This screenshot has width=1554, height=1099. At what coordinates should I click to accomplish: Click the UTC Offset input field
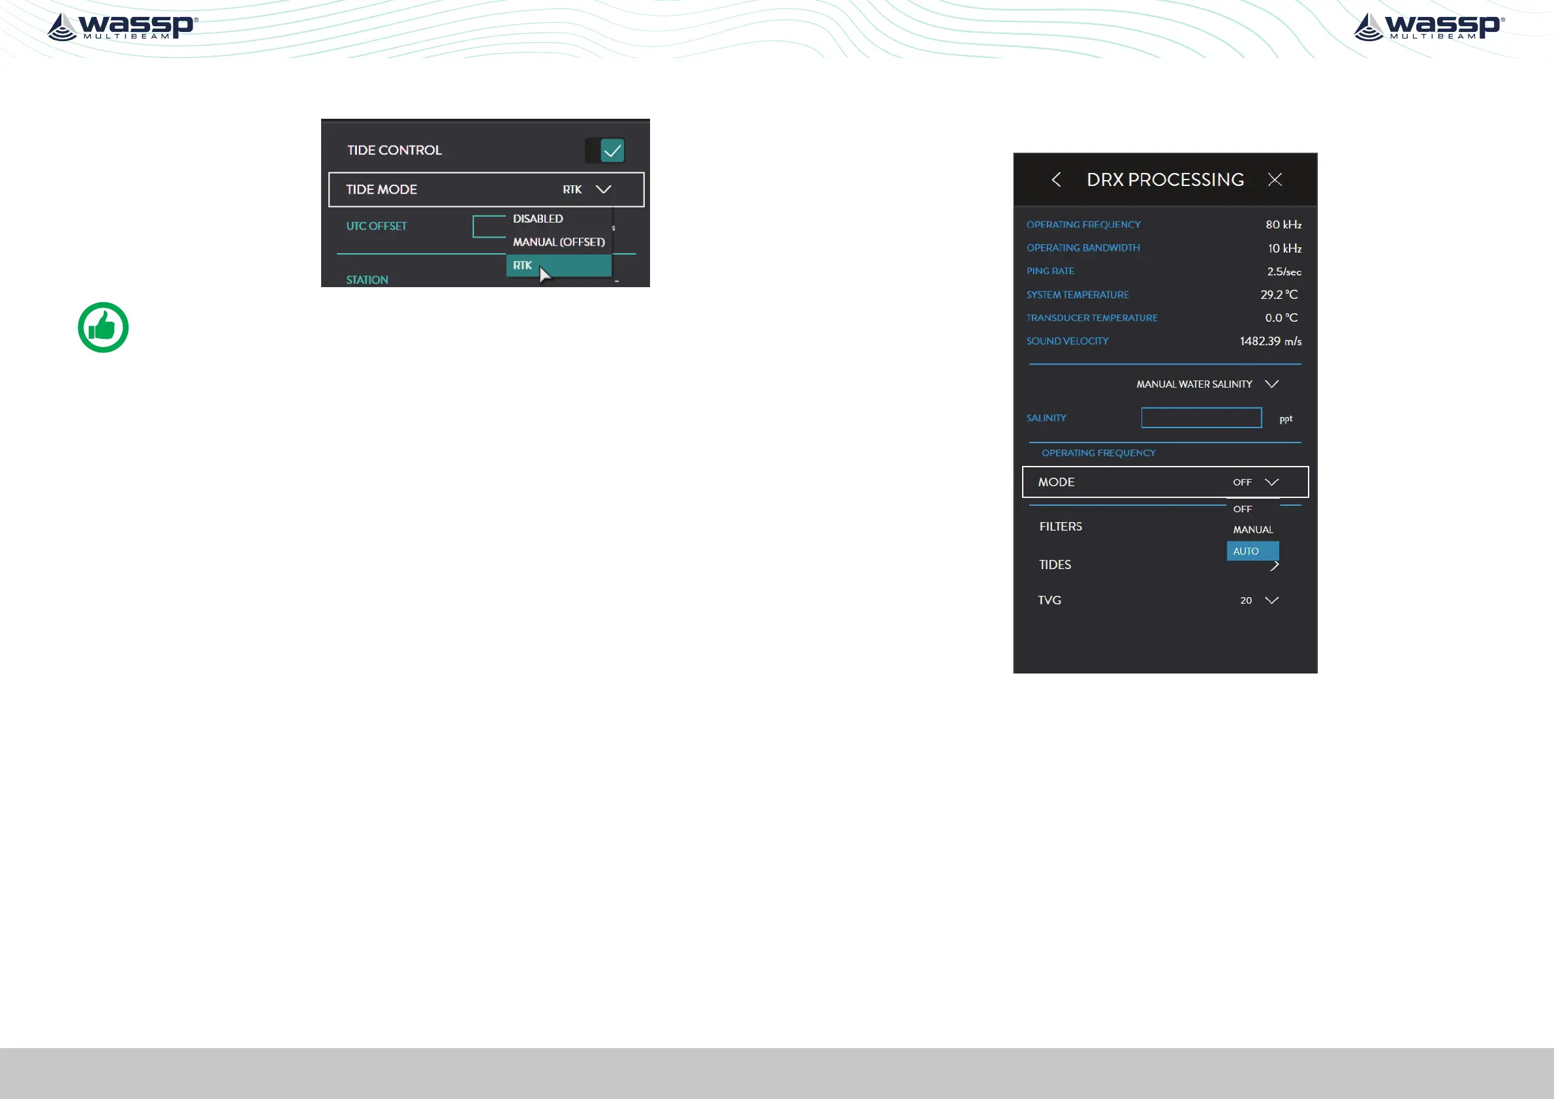[490, 226]
